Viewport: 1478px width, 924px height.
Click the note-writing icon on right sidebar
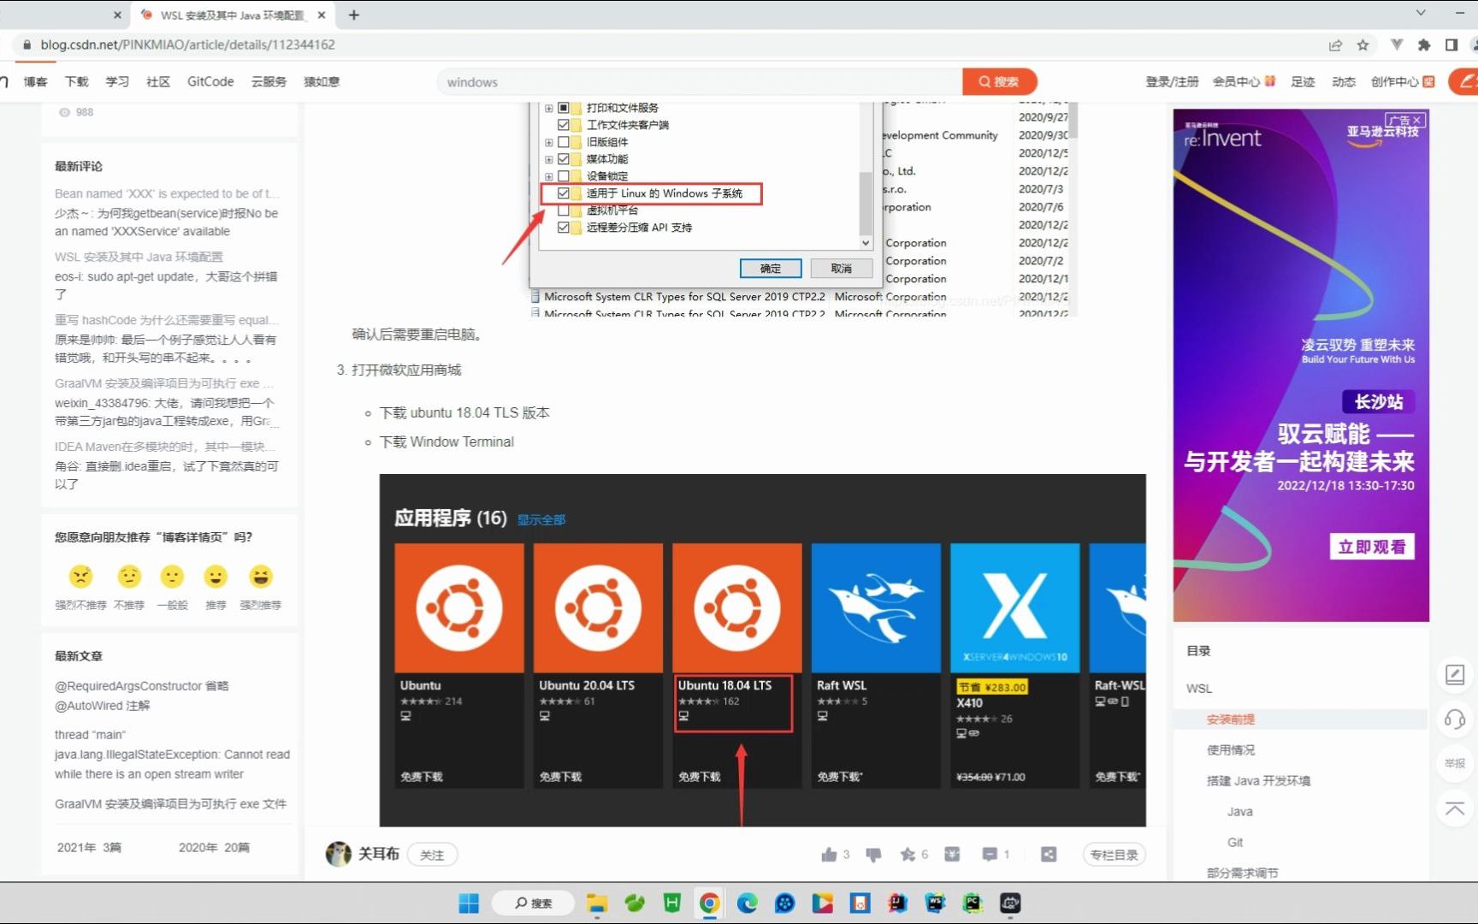1455,674
